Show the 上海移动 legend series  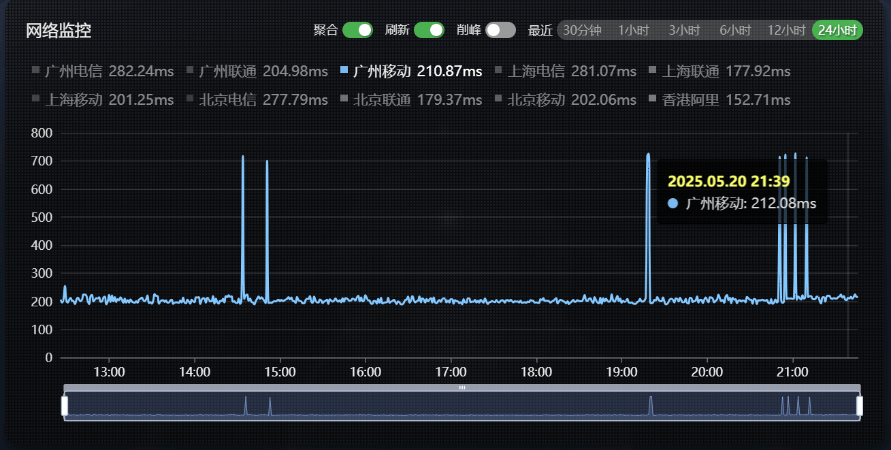coord(102,100)
